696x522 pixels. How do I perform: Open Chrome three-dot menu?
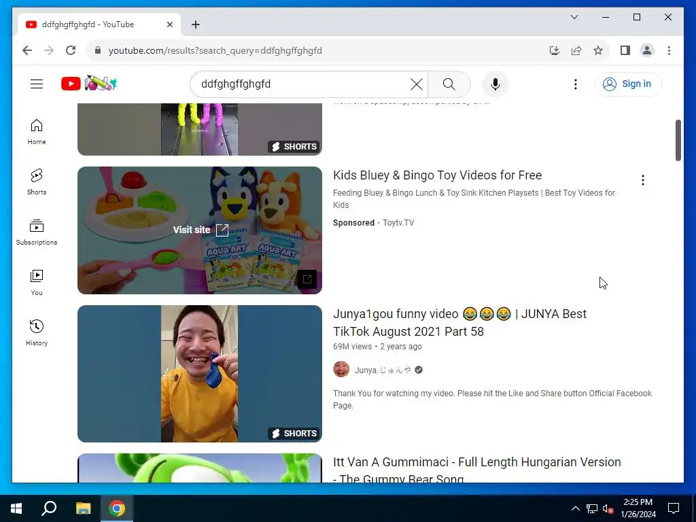(x=669, y=50)
